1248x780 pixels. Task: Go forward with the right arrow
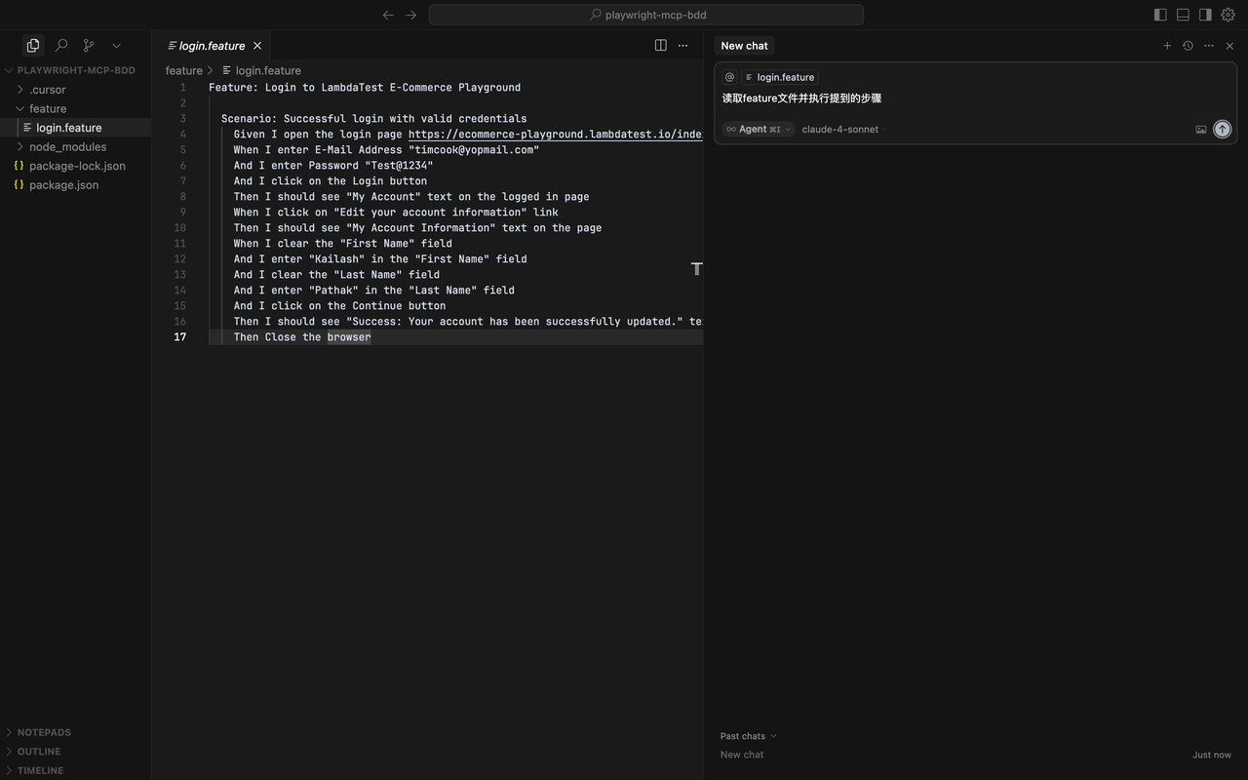pos(410,15)
